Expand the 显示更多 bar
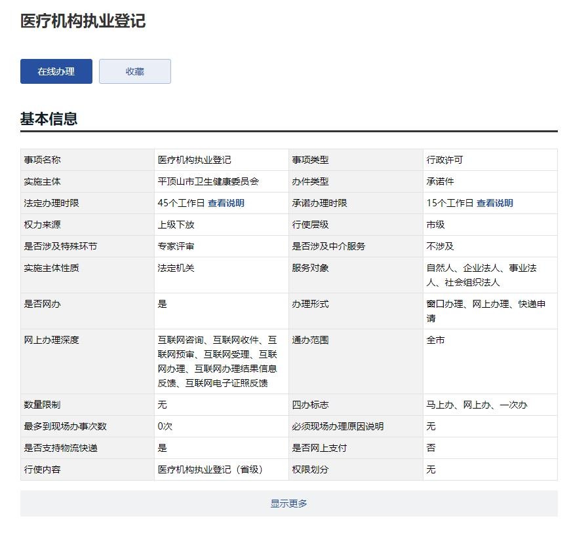This screenshot has height=533, width=569. pos(288,504)
